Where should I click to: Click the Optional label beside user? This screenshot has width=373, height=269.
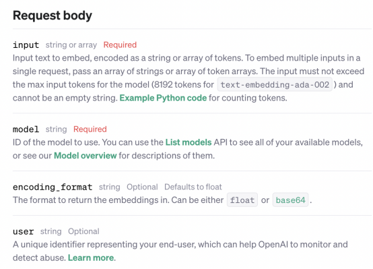83,231
